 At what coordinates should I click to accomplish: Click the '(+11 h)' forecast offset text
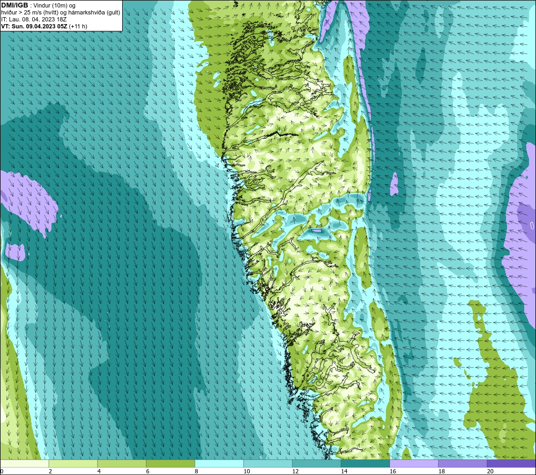(x=78, y=26)
